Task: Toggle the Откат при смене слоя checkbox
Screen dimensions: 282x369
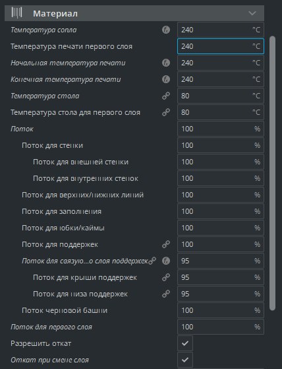Action: point(185,360)
